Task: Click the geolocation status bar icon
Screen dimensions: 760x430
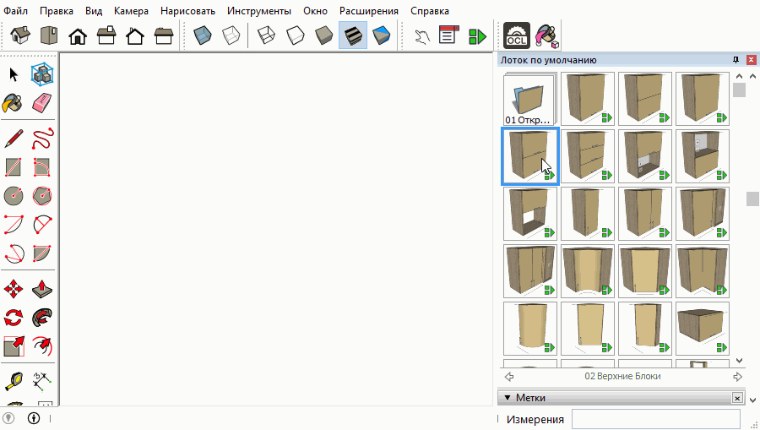Action: [x=8, y=418]
